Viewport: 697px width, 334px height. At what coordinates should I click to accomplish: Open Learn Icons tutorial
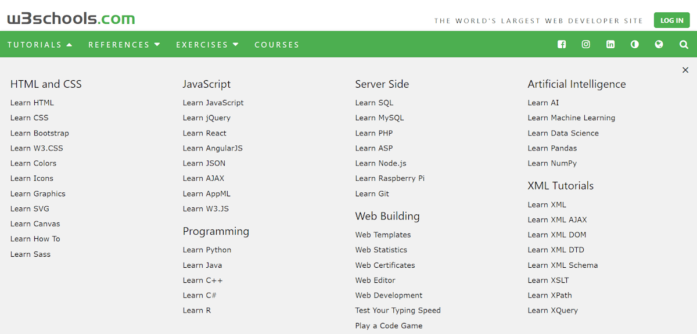[32, 178]
